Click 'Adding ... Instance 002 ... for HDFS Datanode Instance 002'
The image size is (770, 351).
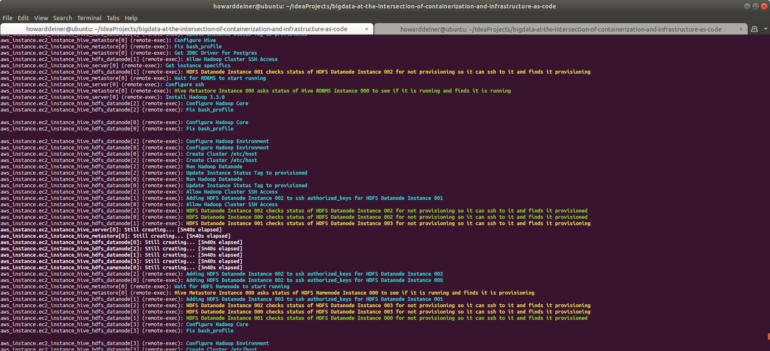pos(314,274)
